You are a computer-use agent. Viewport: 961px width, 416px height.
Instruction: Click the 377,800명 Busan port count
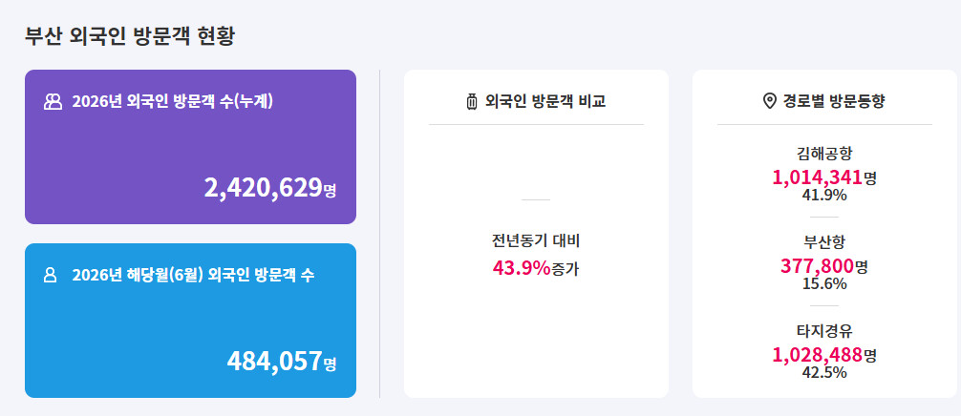tap(824, 266)
